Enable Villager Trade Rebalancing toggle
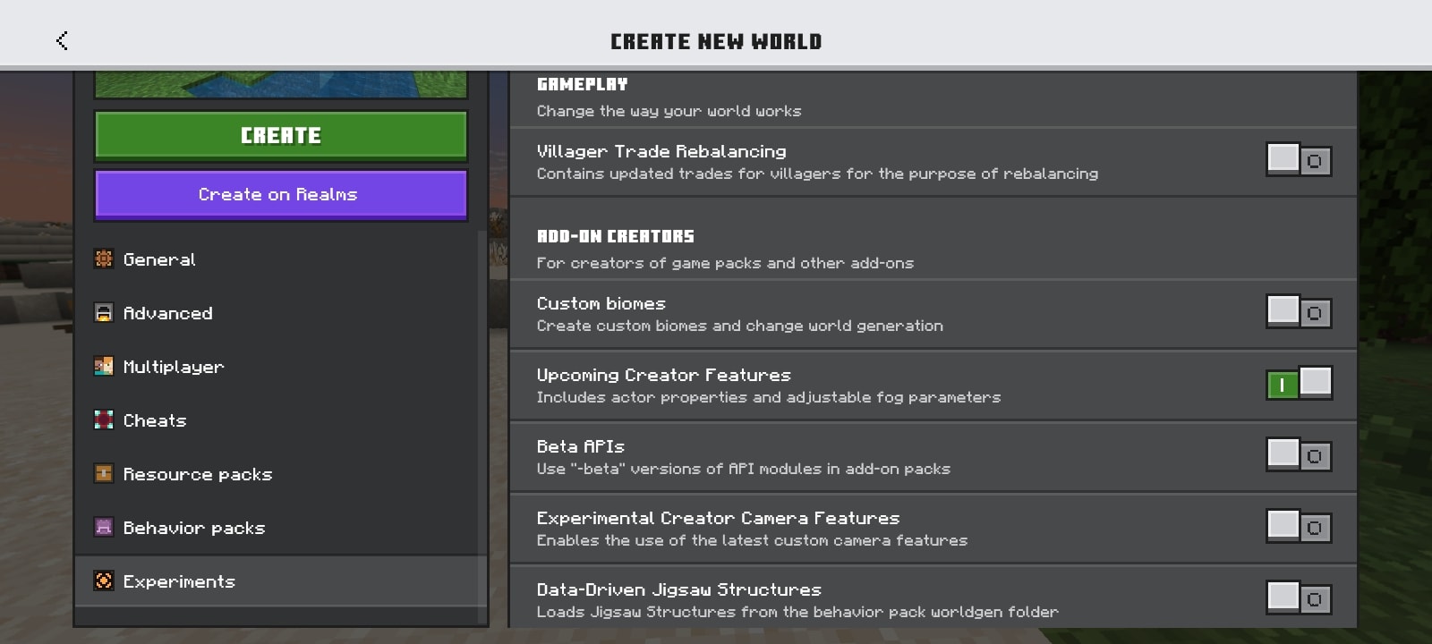1432x644 pixels. [1299, 160]
